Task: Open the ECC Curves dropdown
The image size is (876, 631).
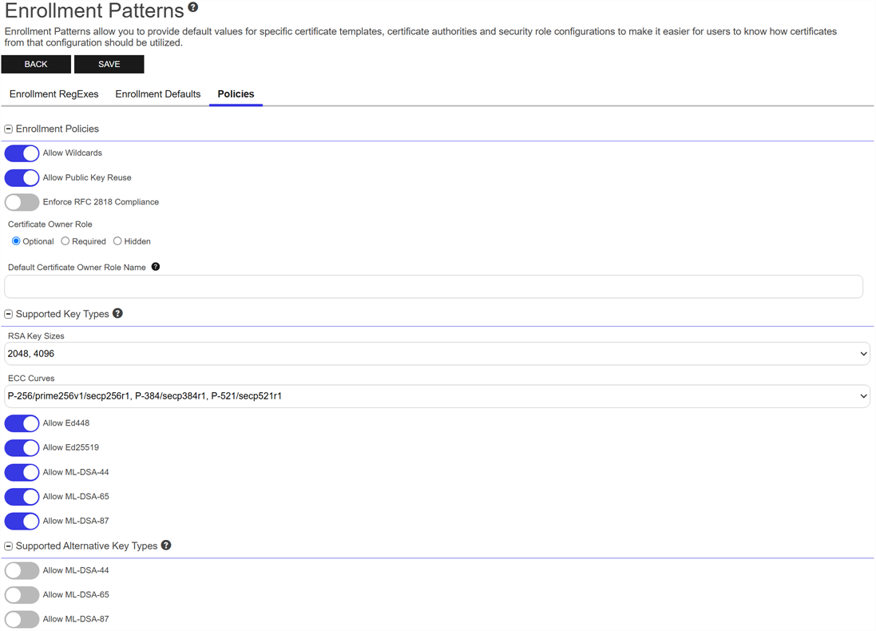Action: click(x=437, y=395)
